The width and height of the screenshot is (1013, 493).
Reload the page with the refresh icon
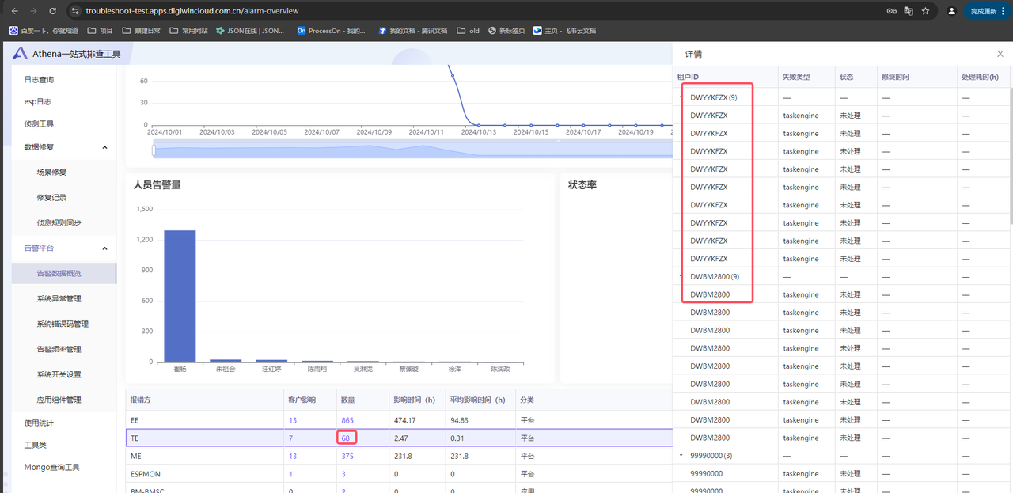pyautogui.click(x=52, y=11)
